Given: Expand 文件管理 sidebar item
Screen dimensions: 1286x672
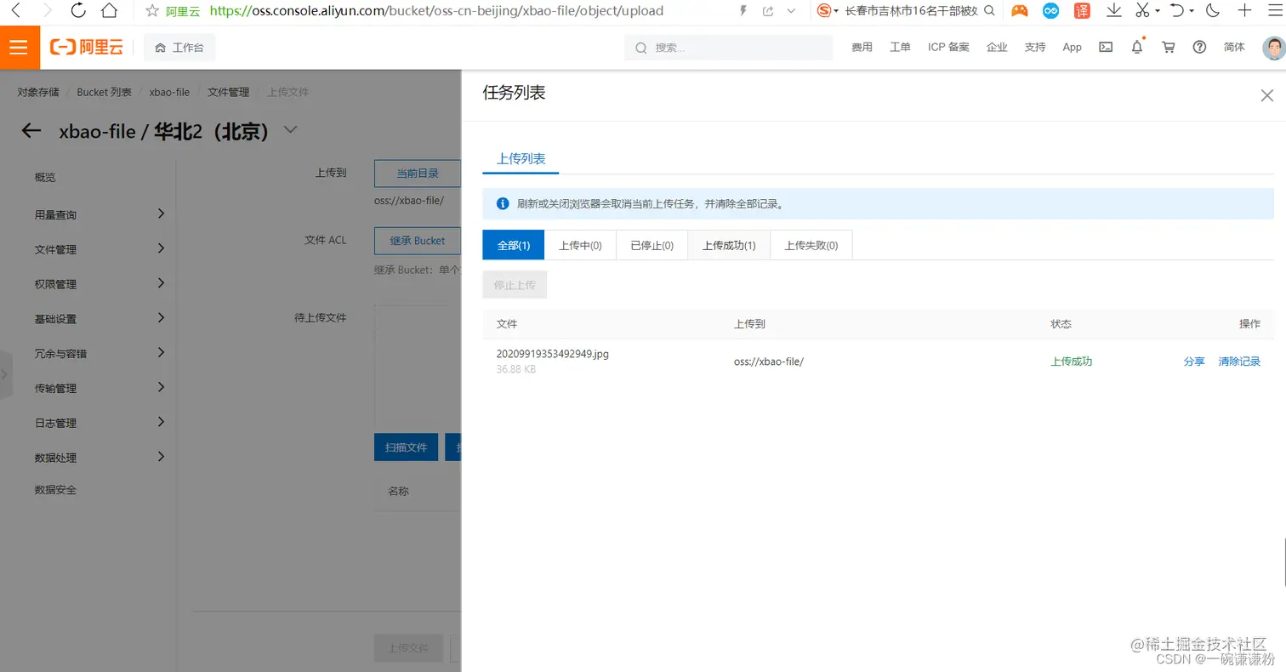Looking at the screenshot, I should 100,249.
